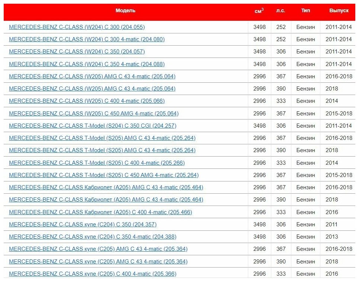Select 2996 in the купе C205 C 400 4-matic row
359x282 pixels.
[x=259, y=274]
